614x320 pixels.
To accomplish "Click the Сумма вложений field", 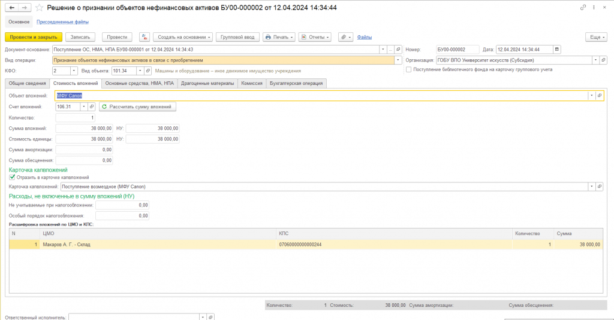I will 84,128.
